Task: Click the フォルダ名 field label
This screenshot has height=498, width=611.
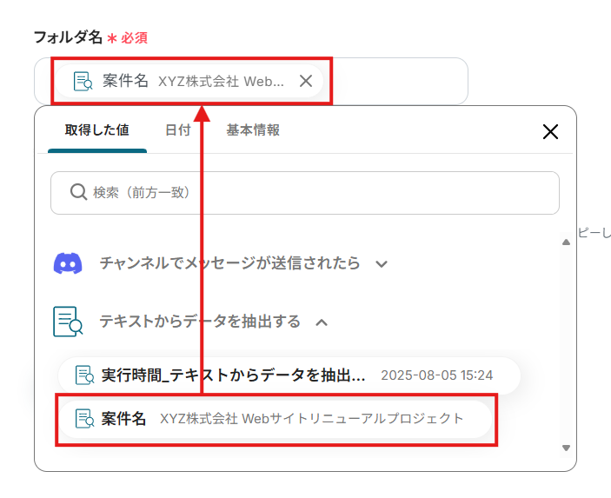Action: click(68, 37)
